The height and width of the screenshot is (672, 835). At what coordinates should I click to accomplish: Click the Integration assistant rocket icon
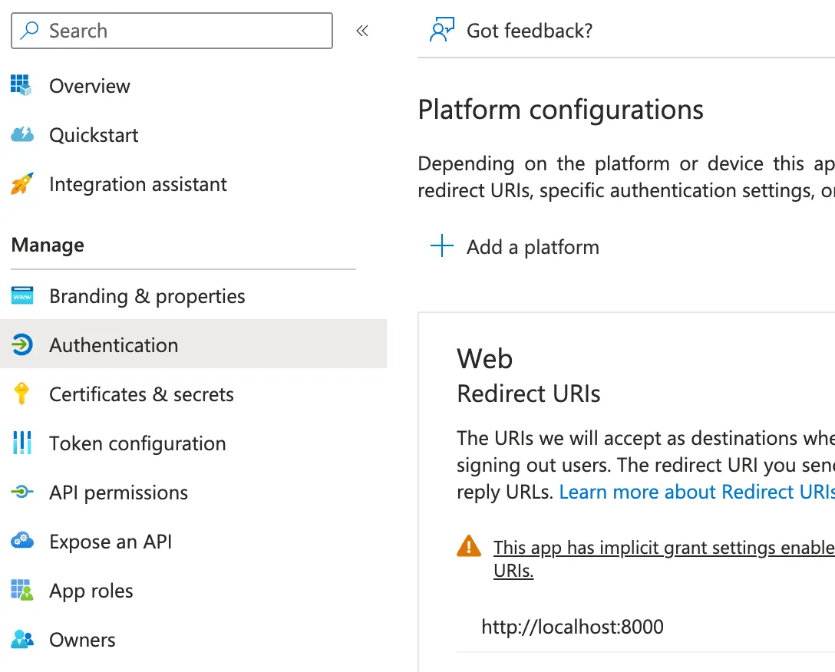(21, 183)
